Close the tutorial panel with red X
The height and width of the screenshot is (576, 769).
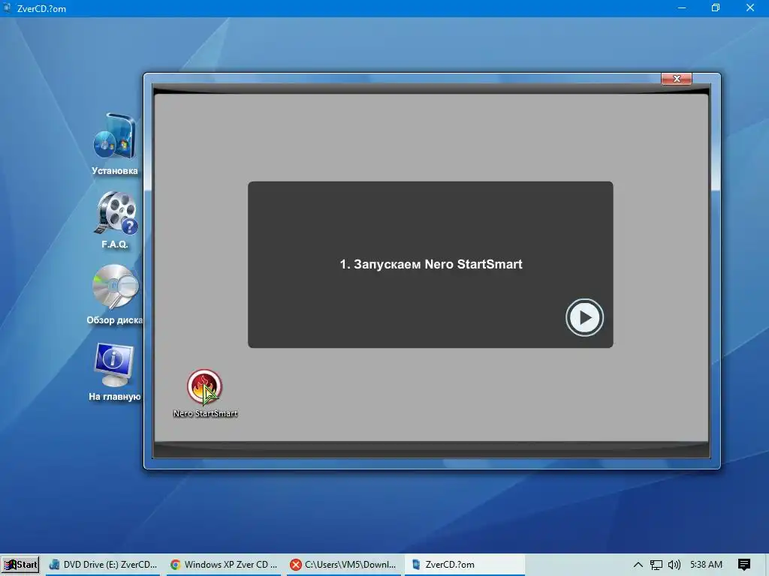click(677, 78)
